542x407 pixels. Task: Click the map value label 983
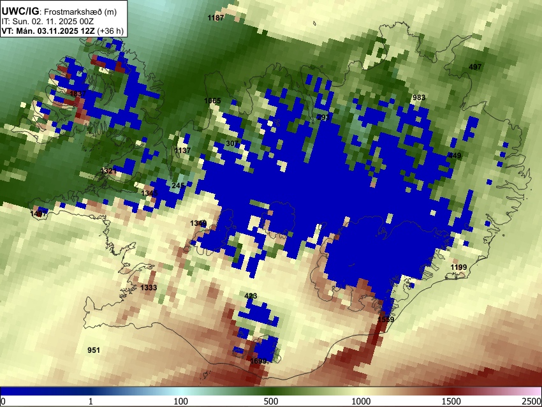(419, 98)
